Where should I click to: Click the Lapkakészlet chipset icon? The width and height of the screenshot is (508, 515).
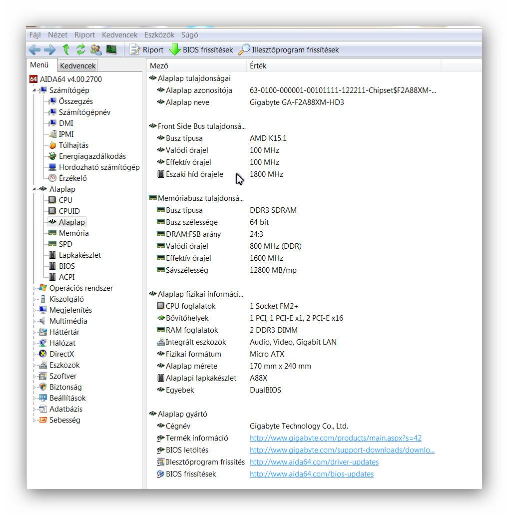click(52, 255)
